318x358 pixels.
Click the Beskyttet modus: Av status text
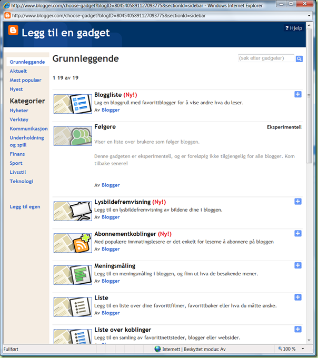pyautogui.click(x=205, y=349)
